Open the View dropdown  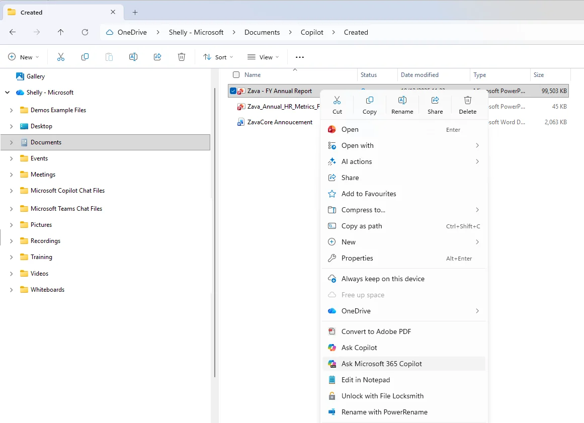click(x=263, y=57)
